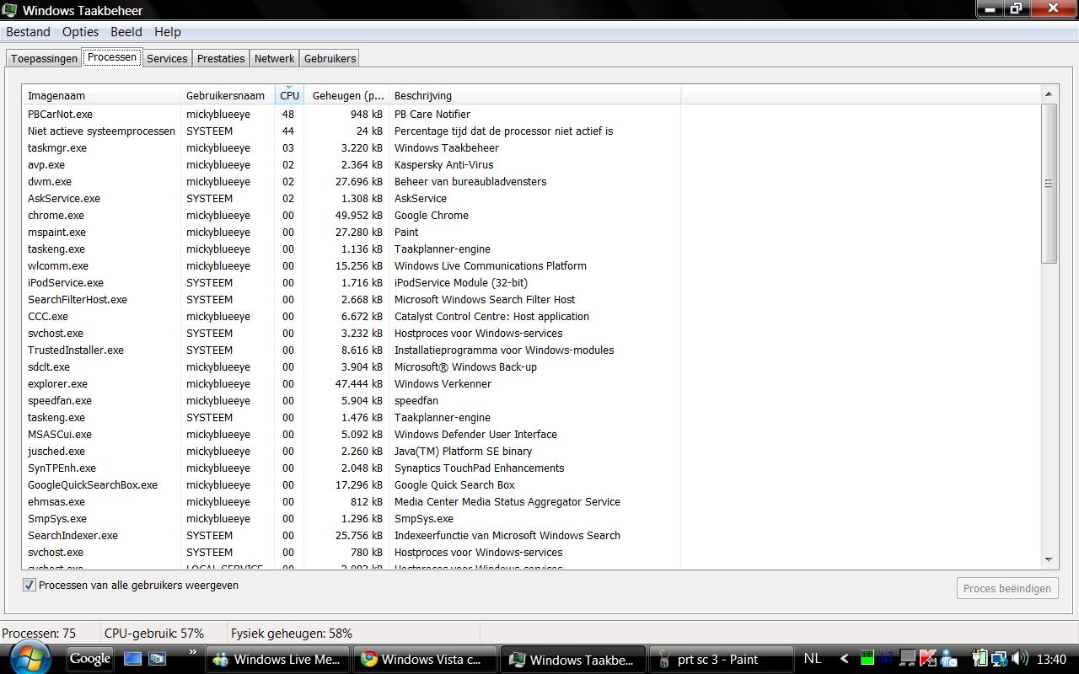The image size is (1079, 674).
Task: Select the MSASCui.exe process
Action: 352,434
